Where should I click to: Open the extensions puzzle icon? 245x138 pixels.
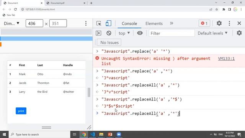pos(224,9)
